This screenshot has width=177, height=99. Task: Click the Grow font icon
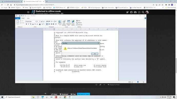click(x=42, y=21)
